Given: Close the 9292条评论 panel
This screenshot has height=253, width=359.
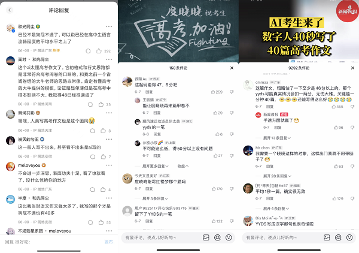Looking at the screenshot, I should click(352, 68).
